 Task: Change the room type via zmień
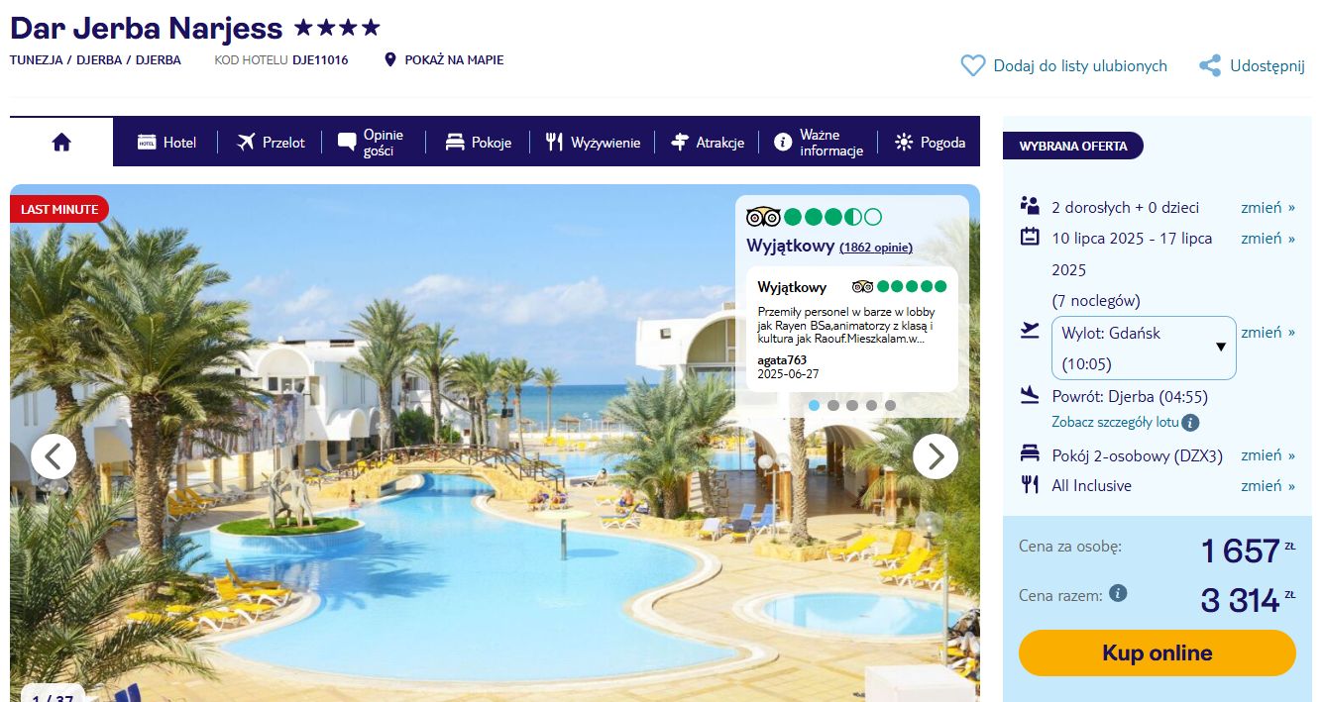[1268, 455]
